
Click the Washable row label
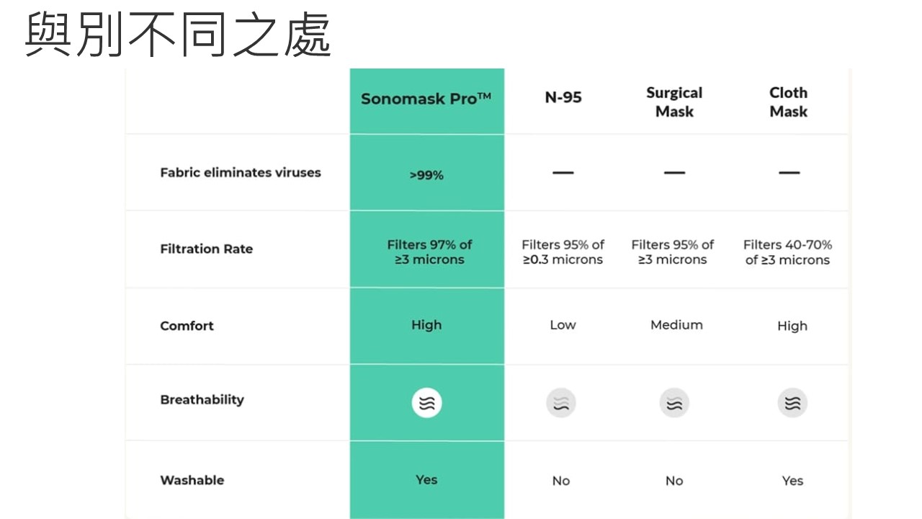(192, 480)
